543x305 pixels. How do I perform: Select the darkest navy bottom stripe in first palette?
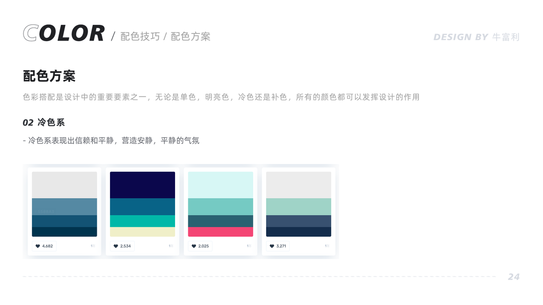click(x=65, y=232)
